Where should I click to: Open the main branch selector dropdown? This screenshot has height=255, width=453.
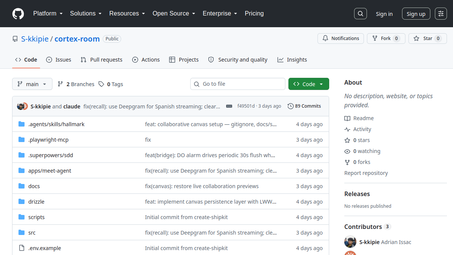pos(32,84)
